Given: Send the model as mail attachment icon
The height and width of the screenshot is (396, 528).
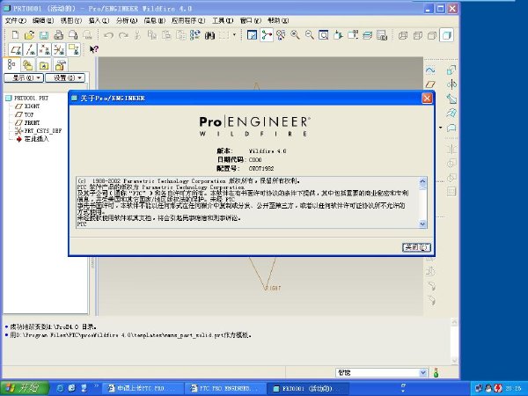Looking at the screenshot, I should [73, 35].
